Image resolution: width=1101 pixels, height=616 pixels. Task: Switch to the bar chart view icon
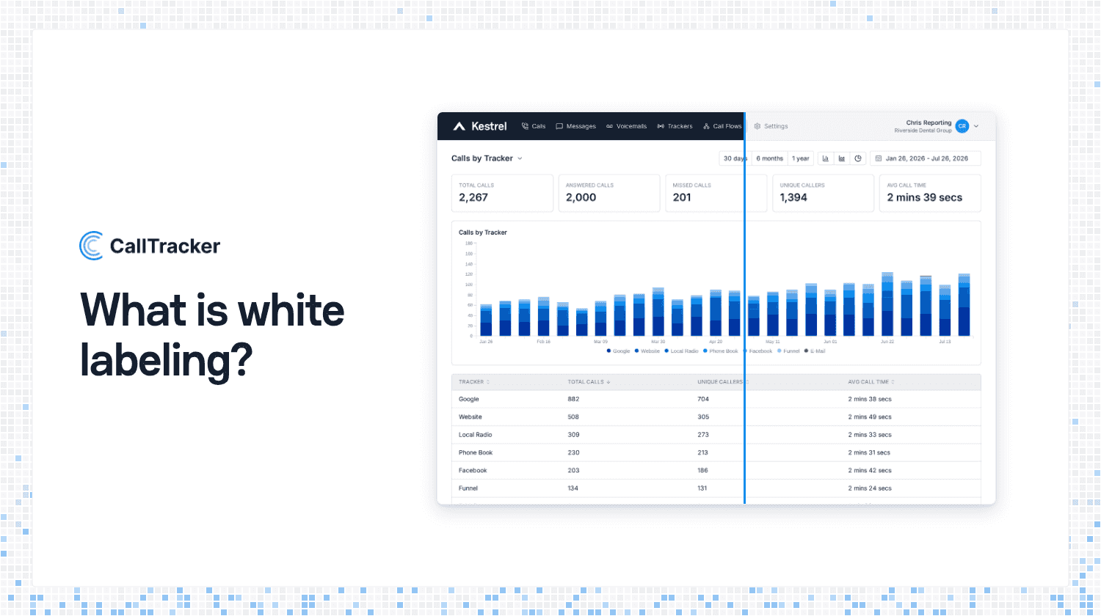click(826, 158)
